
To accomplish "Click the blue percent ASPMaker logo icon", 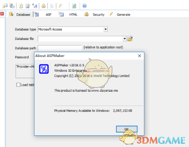I will pos(44,69).
